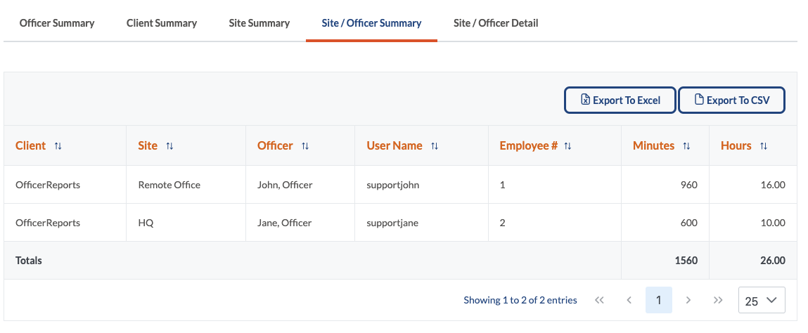Click Export To Excel button

tap(620, 100)
